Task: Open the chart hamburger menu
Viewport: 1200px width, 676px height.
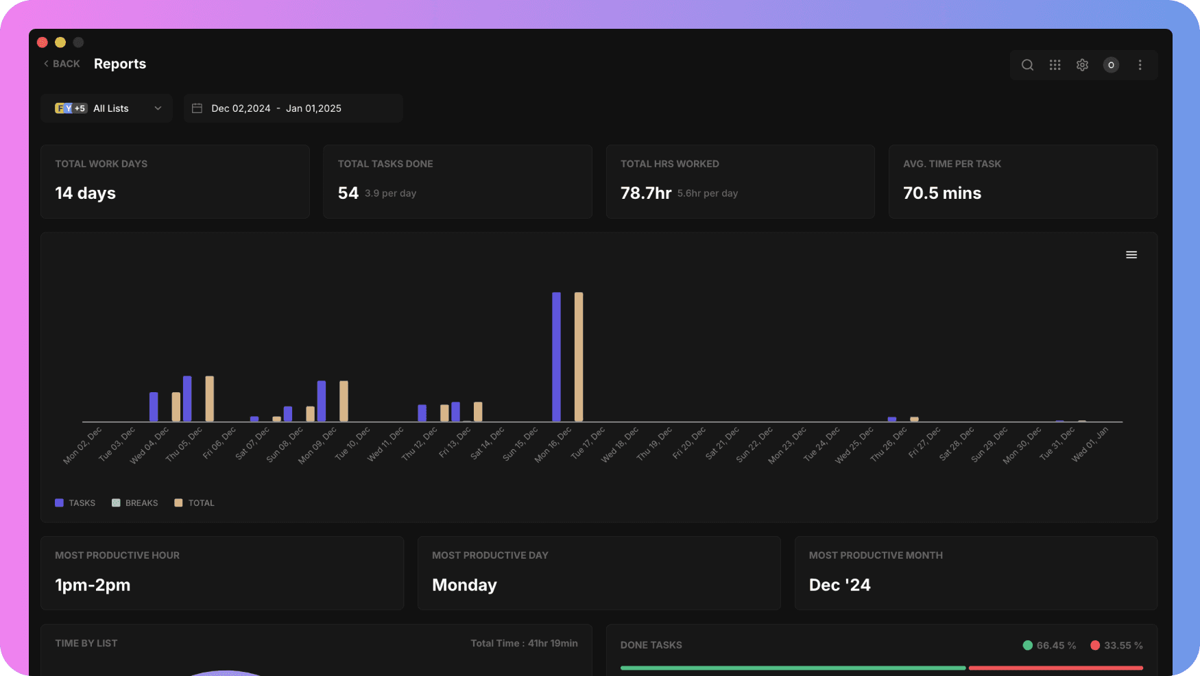Action: pyautogui.click(x=1131, y=255)
